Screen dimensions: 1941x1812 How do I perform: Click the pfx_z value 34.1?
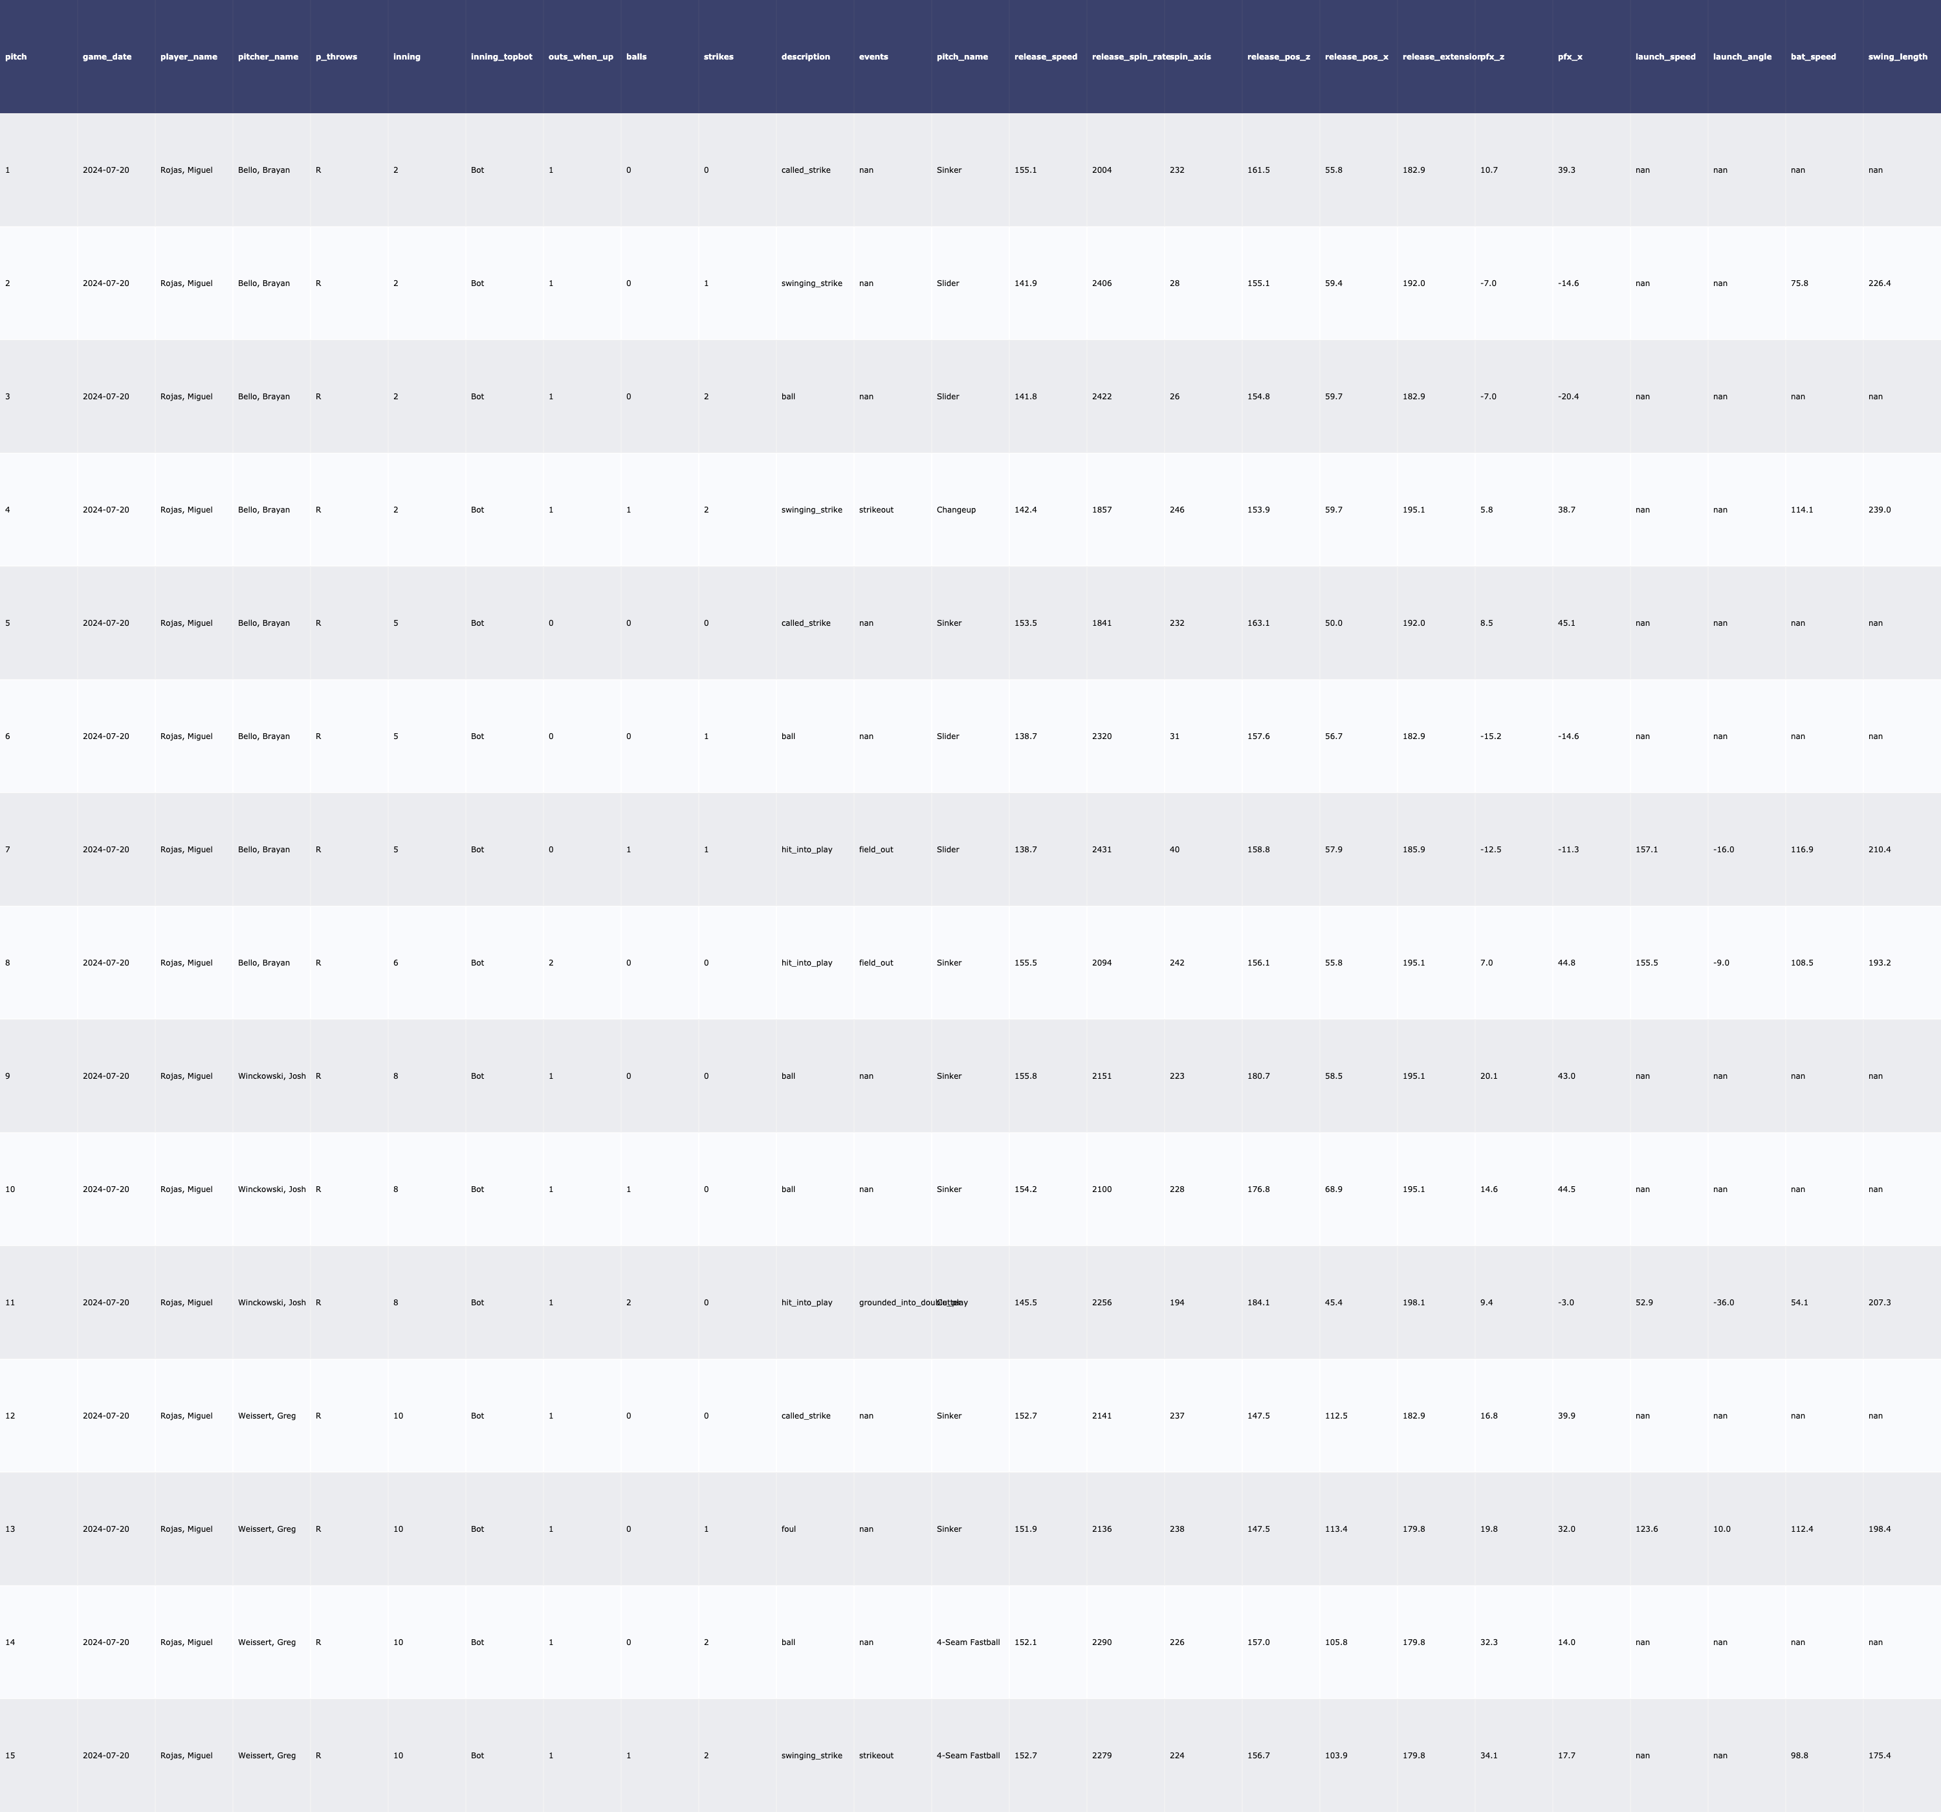pos(1488,1755)
